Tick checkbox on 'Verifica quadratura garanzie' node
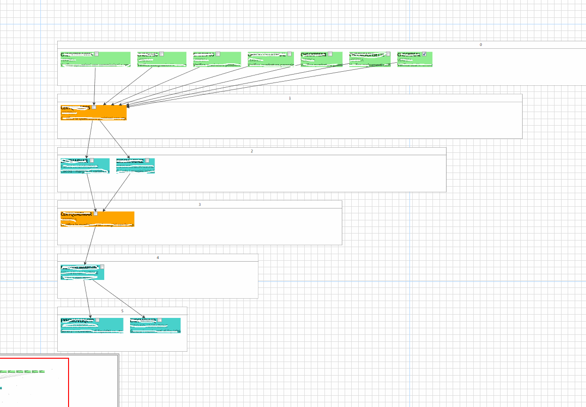Viewport: 586px width, 407px height. click(x=289, y=54)
